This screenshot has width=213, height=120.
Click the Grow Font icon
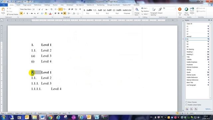pos(39,9)
